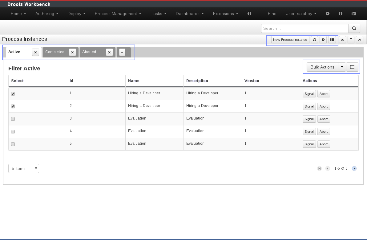
Task: Click the 1-5 of 6 pager text
Action: pyautogui.click(x=341, y=168)
